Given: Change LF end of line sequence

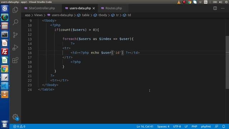Looking at the screenshot, I should pyautogui.click(x=186, y=126).
